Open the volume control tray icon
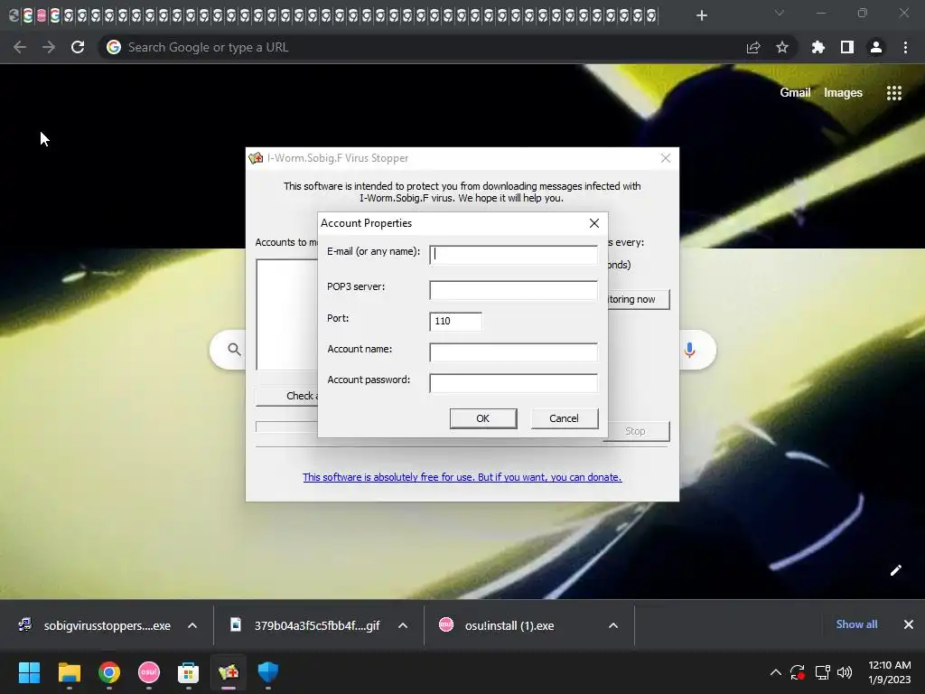Image resolution: width=925 pixels, height=694 pixels. click(x=845, y=672)
